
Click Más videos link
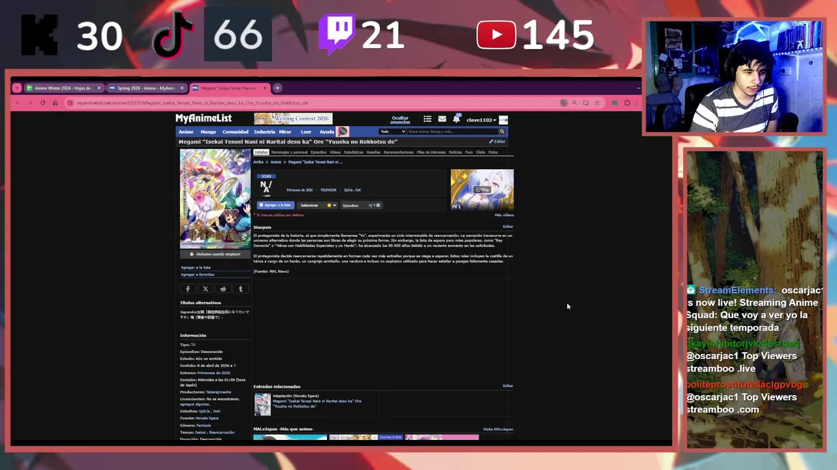[504, 215]
